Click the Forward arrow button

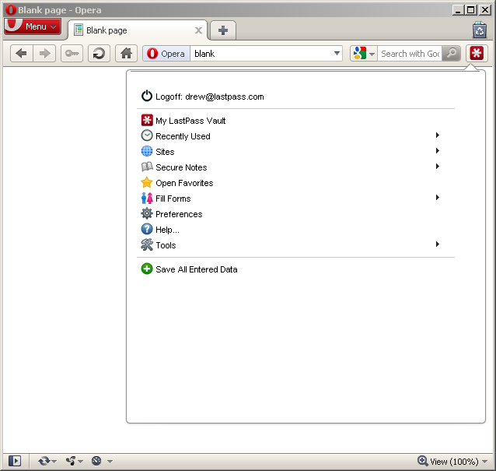44,53
